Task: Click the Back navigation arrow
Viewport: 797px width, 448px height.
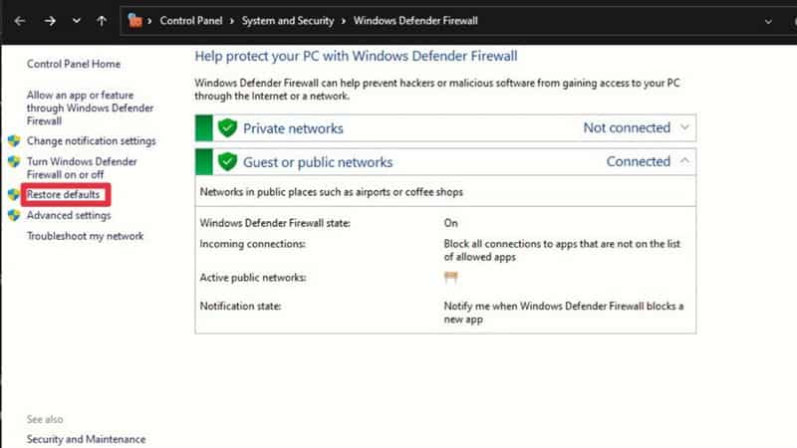Action: click(x=19, y=20)
